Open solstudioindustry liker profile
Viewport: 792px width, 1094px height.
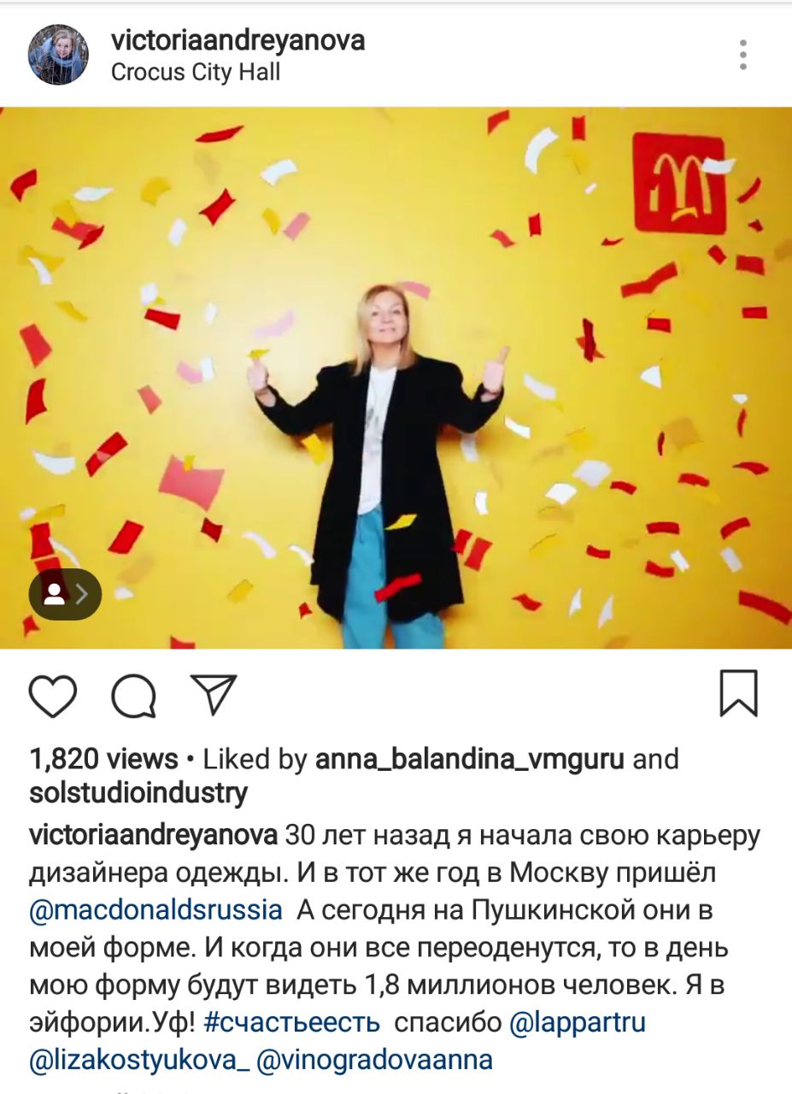click(x=138, y=793)
